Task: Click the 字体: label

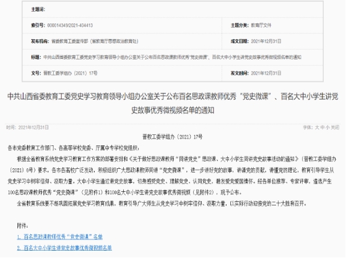Action: pyautogui.click(x=308, y=127)
